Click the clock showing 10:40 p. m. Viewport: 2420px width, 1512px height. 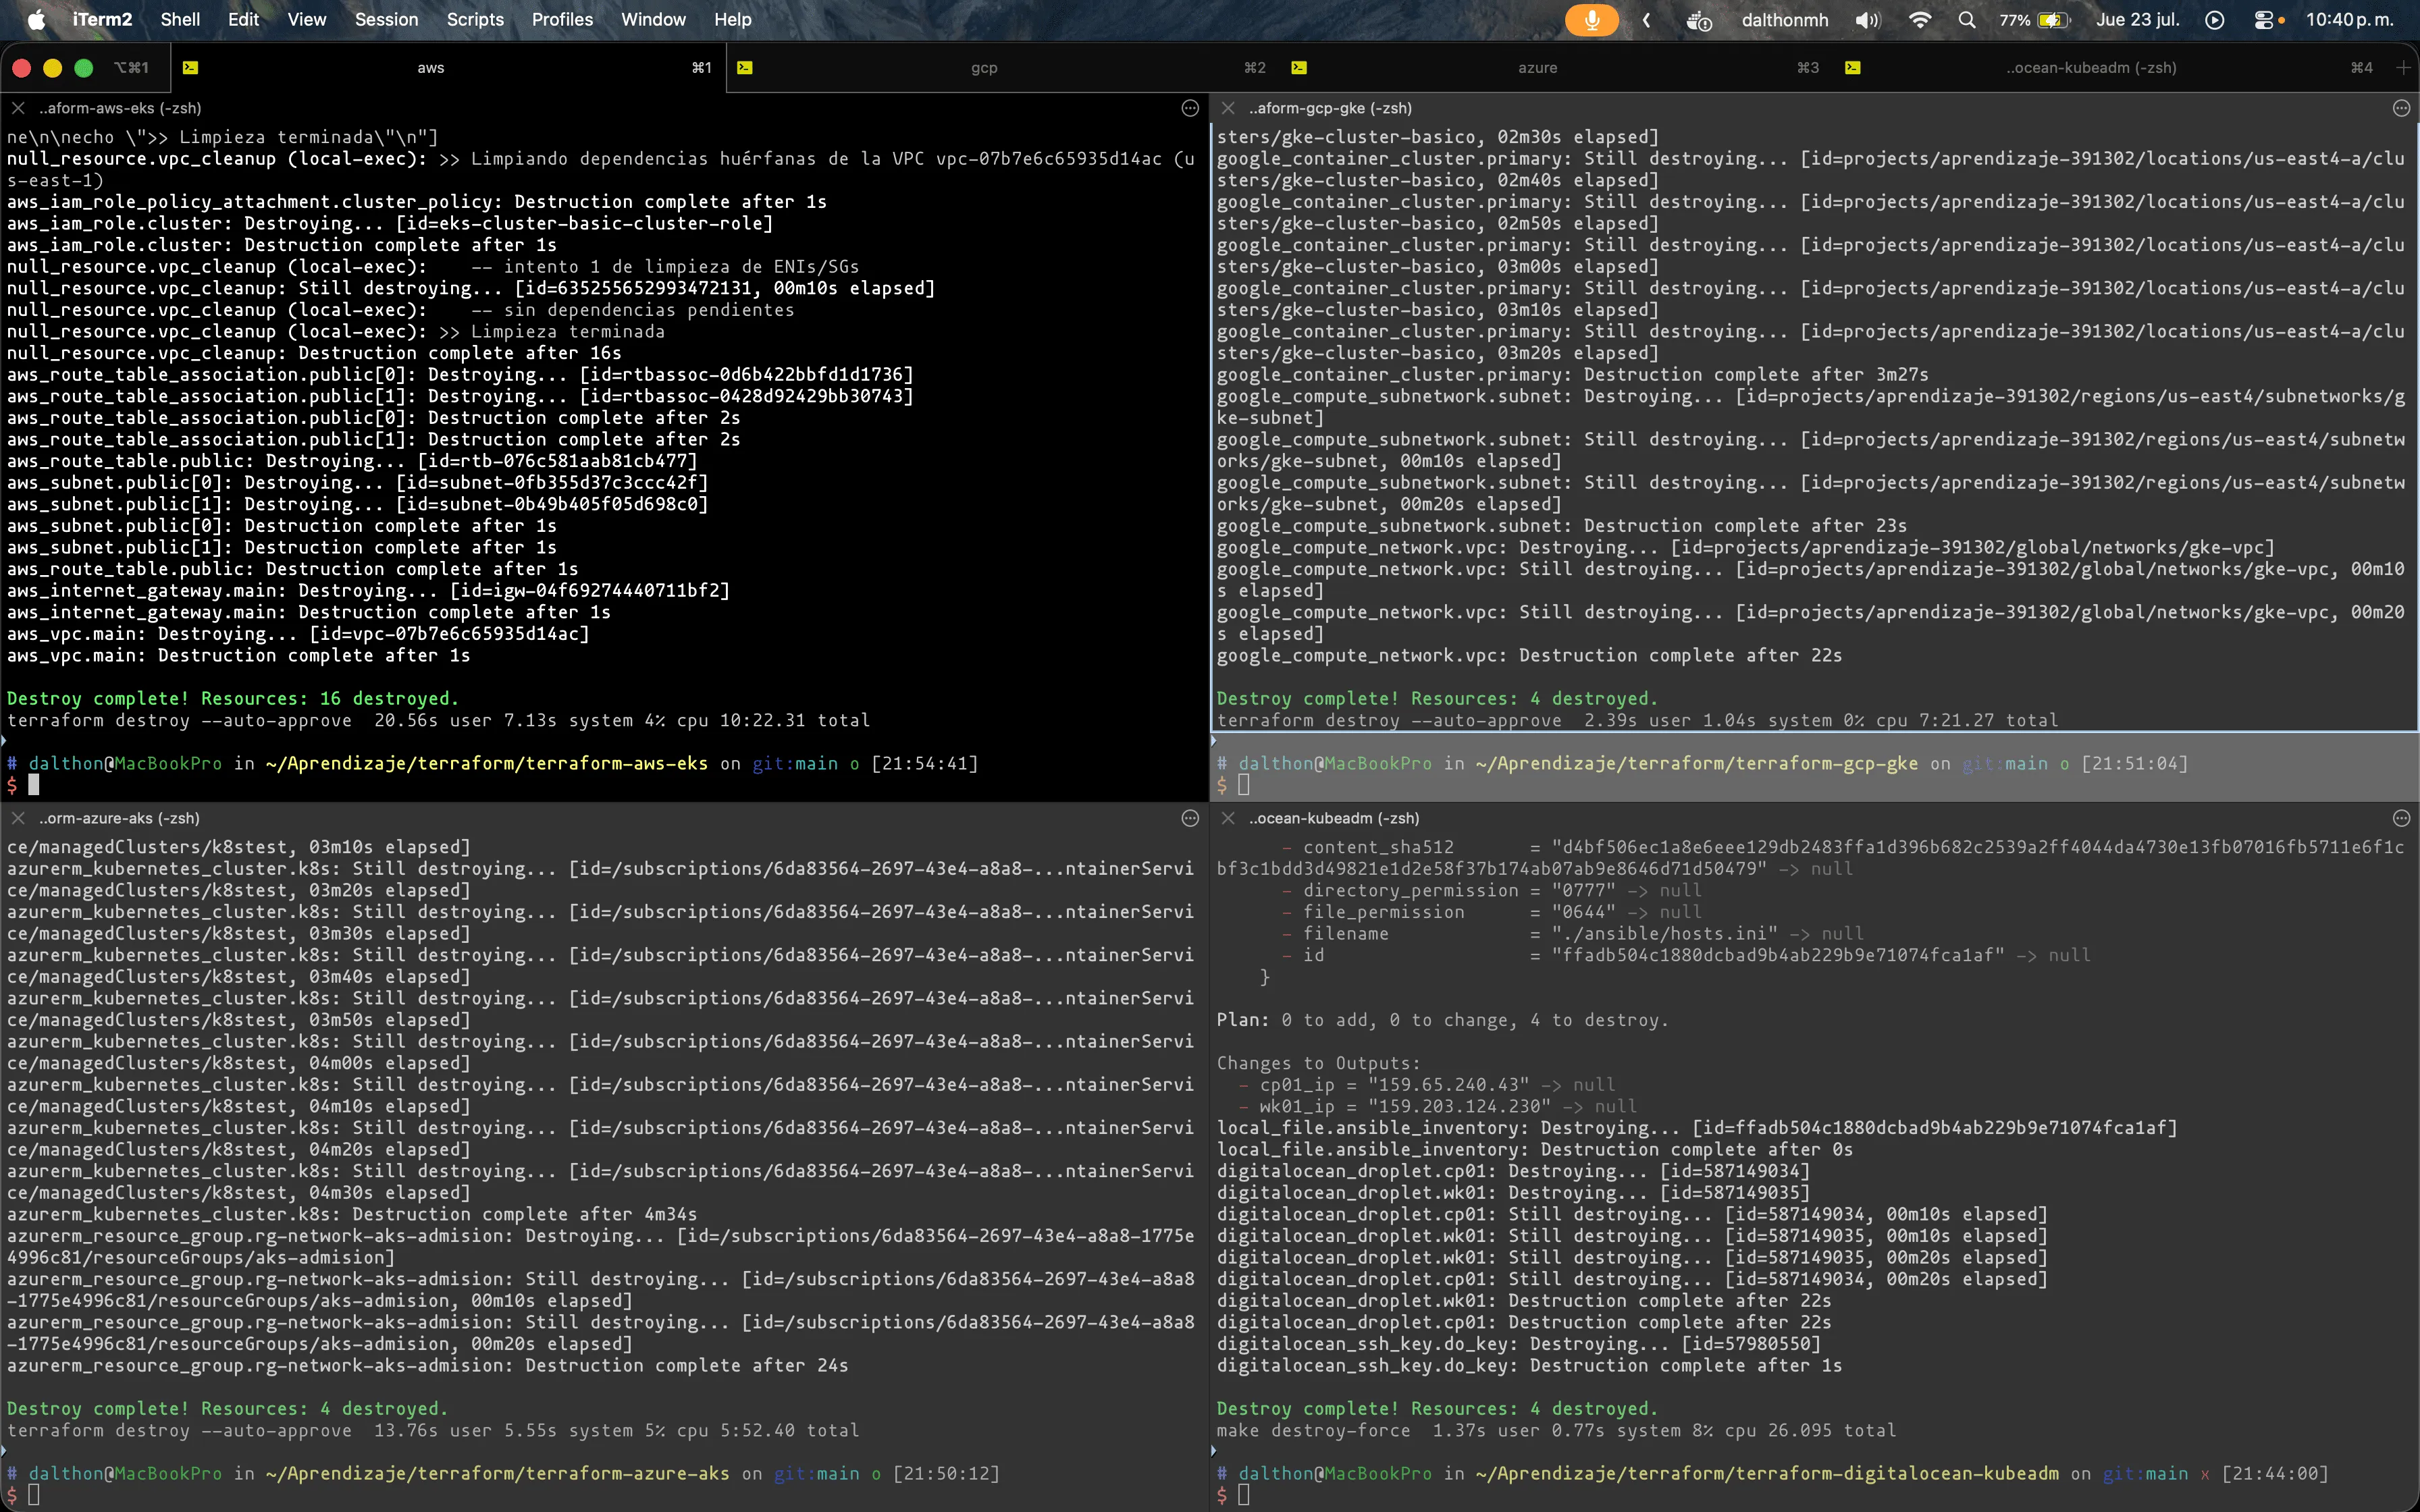click(2350, 20)
